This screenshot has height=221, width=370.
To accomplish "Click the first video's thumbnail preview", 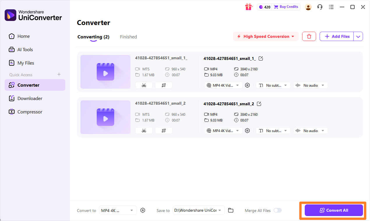I will click(105, 72).
